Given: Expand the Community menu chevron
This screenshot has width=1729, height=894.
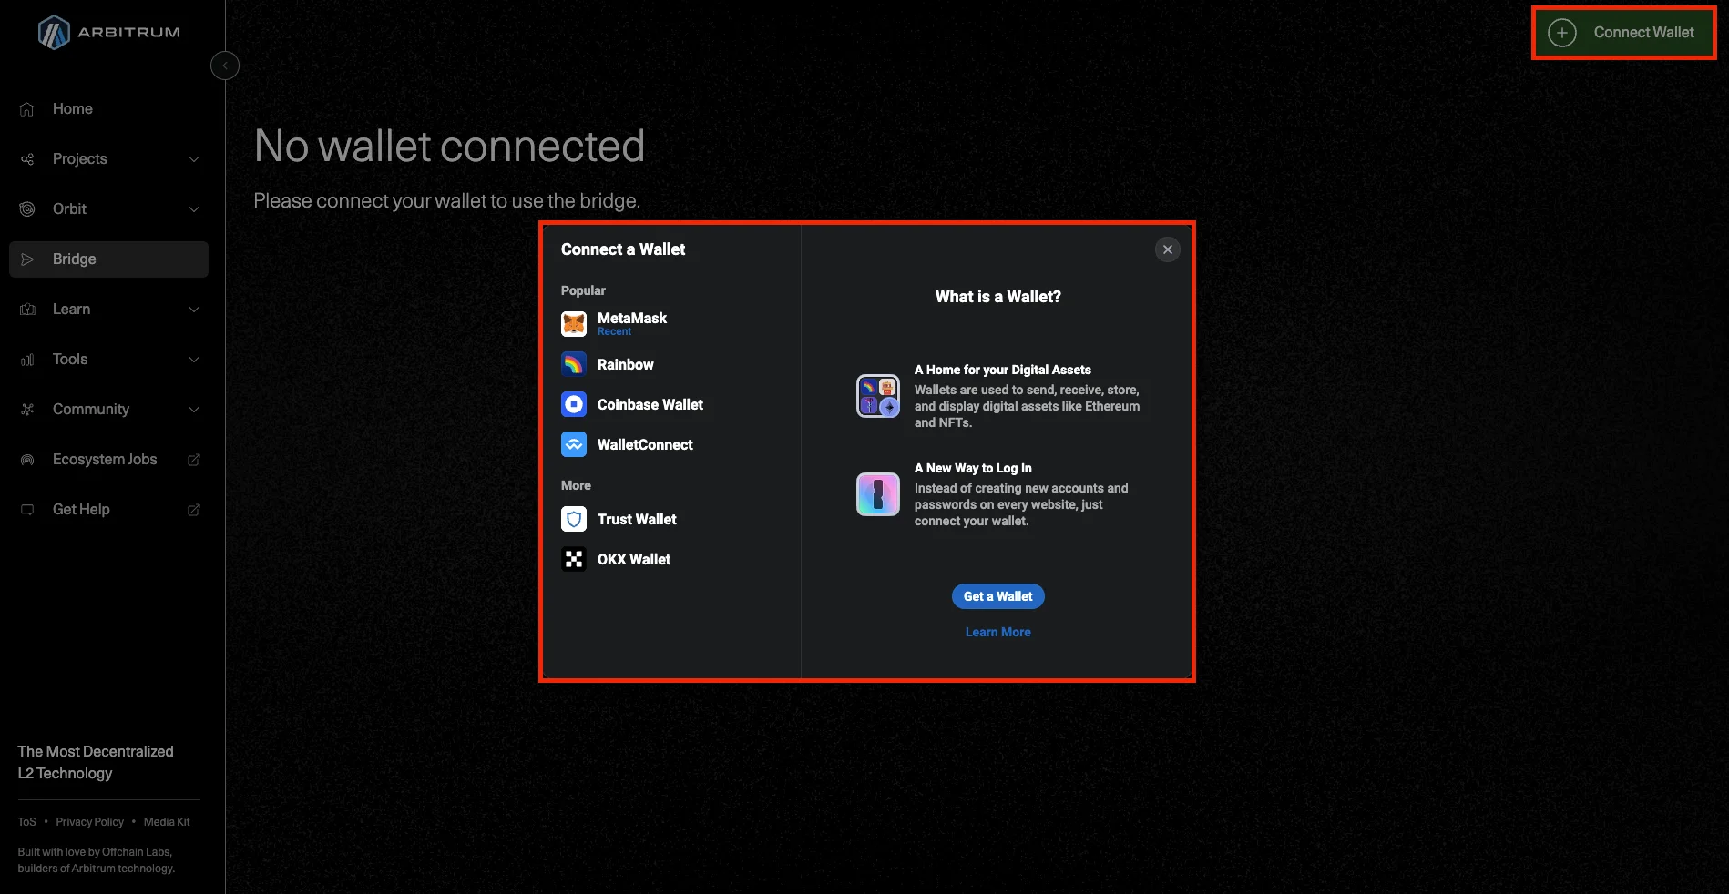Looking at the screenshot, I should (x=194, y=410).
